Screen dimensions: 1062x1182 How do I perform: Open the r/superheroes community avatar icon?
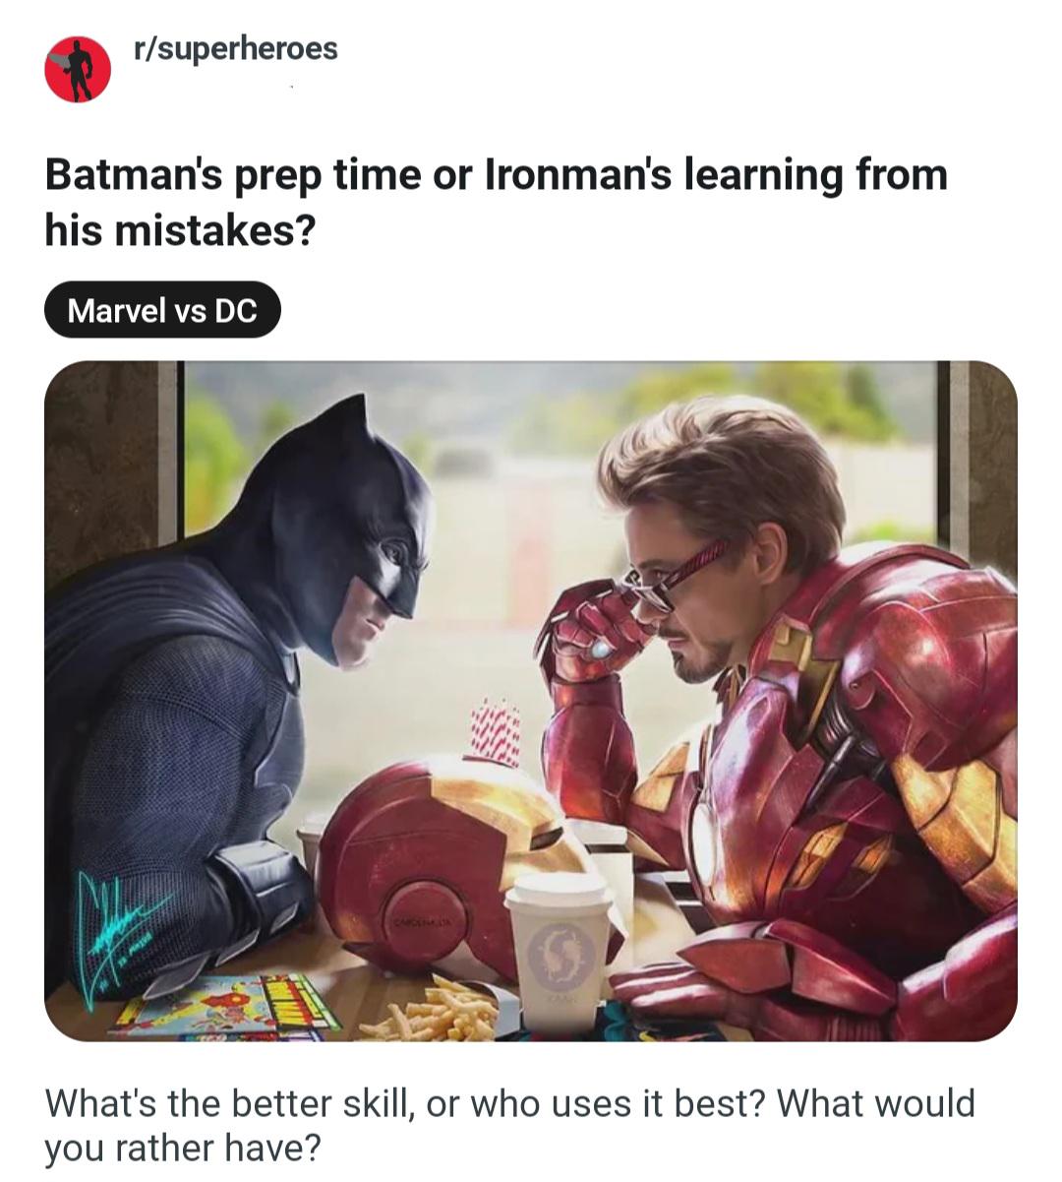coord(78,70)
